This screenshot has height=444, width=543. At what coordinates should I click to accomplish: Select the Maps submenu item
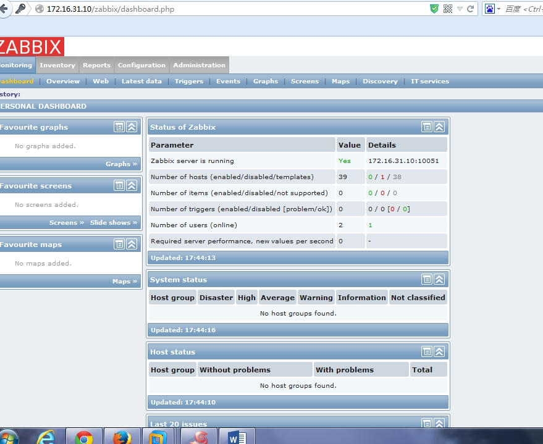[341, 82]
